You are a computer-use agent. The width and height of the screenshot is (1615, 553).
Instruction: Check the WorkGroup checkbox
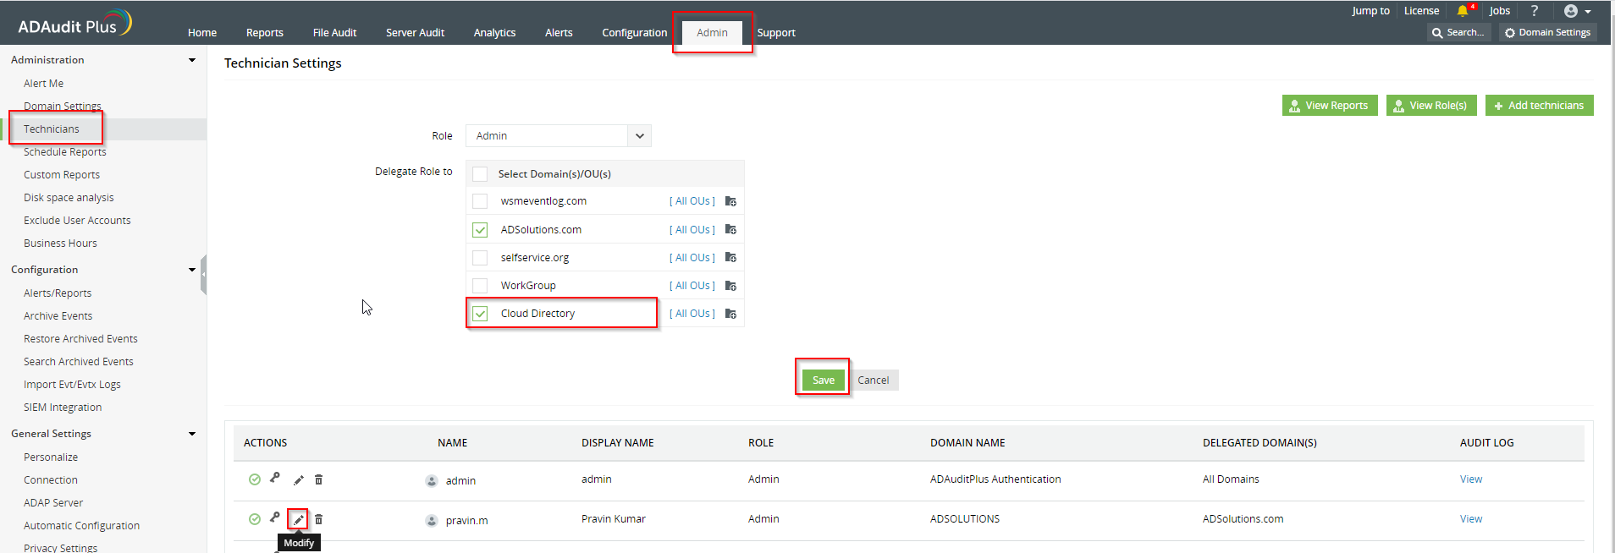point(480,286)
